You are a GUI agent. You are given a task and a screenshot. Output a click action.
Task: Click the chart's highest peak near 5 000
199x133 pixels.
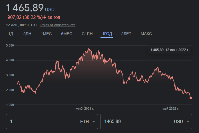89,48
